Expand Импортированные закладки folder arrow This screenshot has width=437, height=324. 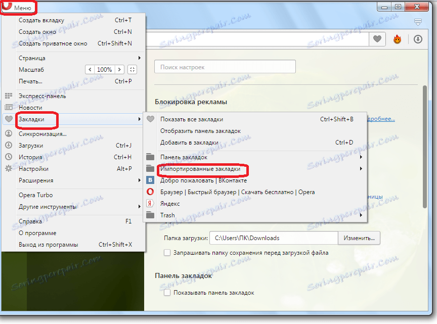point(361,168)
